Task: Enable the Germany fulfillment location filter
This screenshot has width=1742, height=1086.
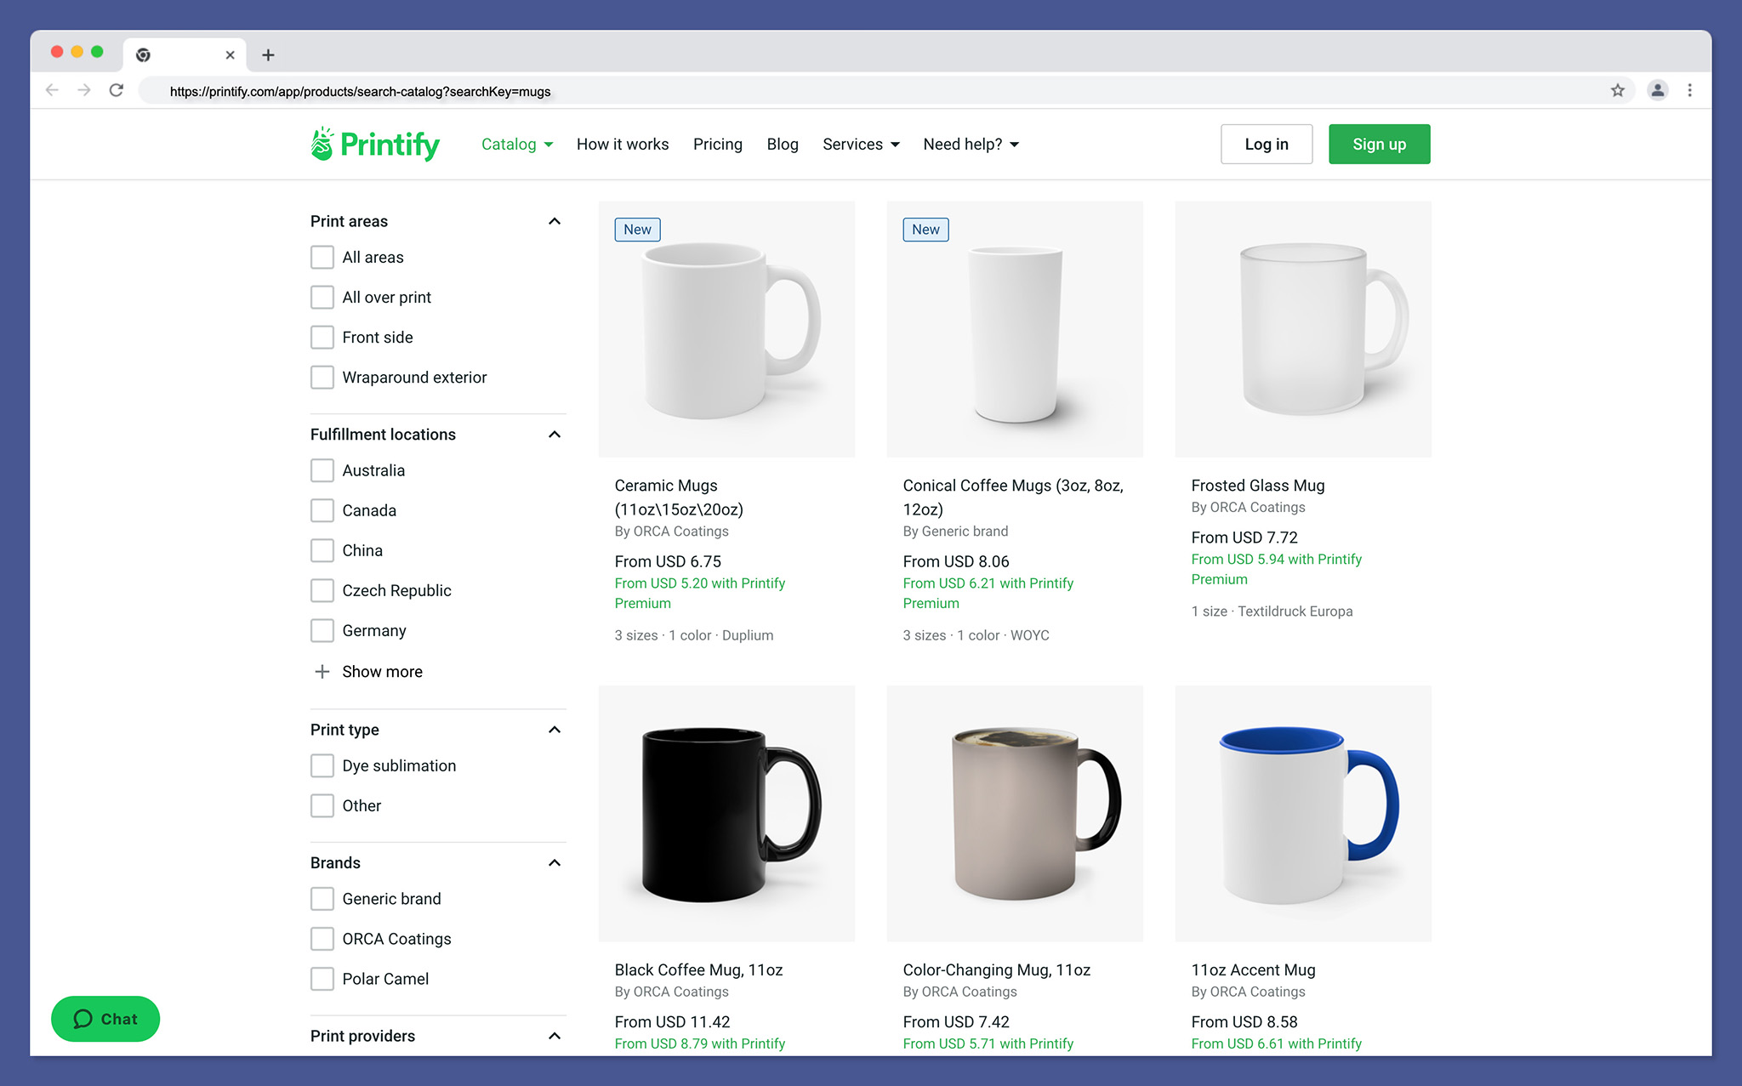Action: pos(322,631)
